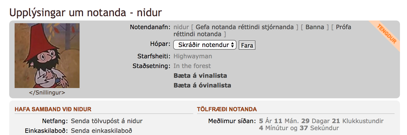407x135 pixels.
Task: Click Bæta á óvinalista link
Action: coord(202,86)
